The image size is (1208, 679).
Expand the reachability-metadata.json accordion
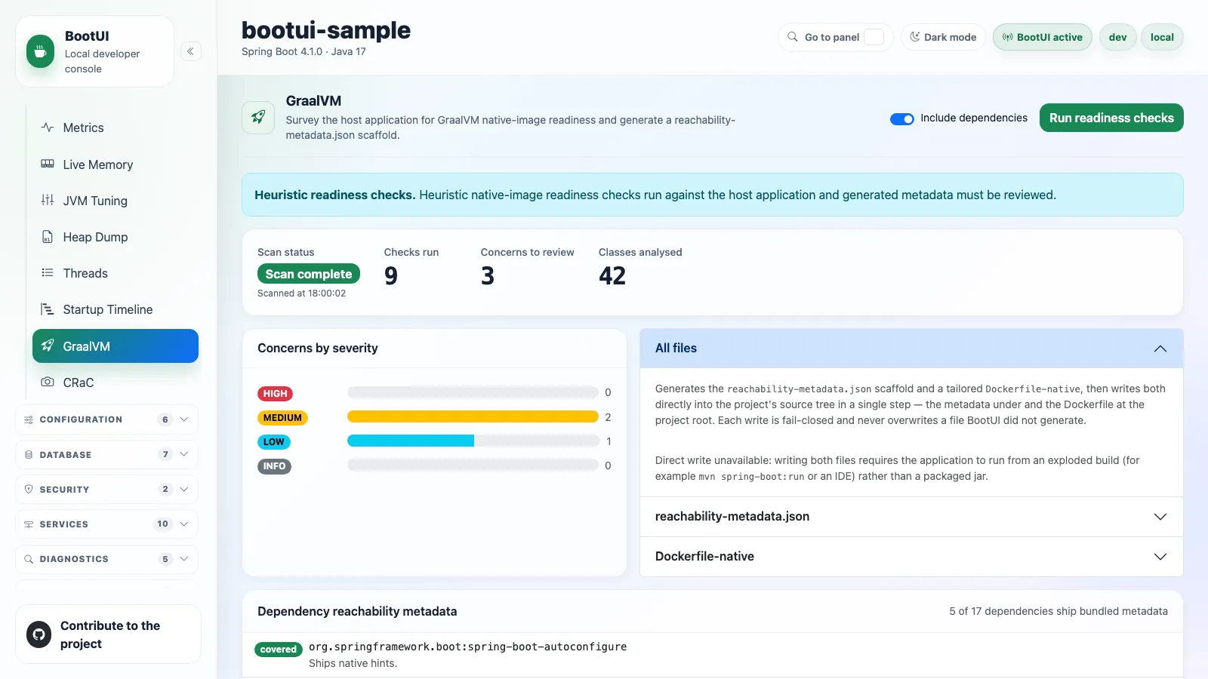[911, 516]
